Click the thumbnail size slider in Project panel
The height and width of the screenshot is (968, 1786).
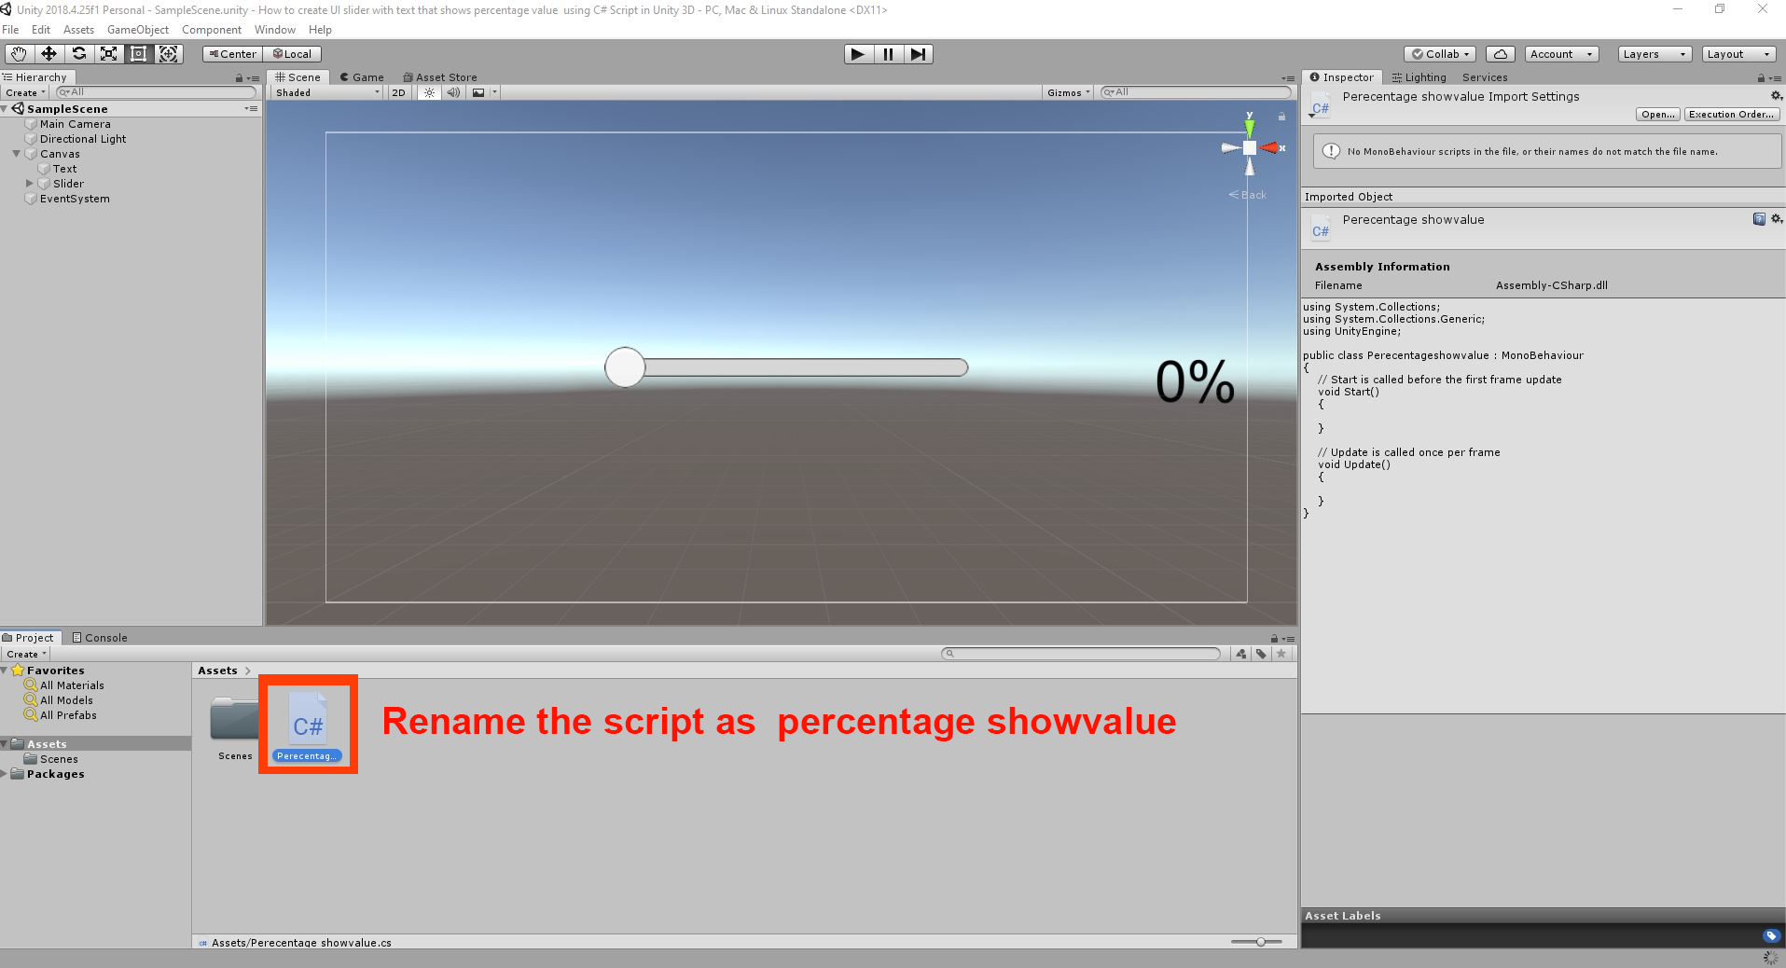(1261, 942)
